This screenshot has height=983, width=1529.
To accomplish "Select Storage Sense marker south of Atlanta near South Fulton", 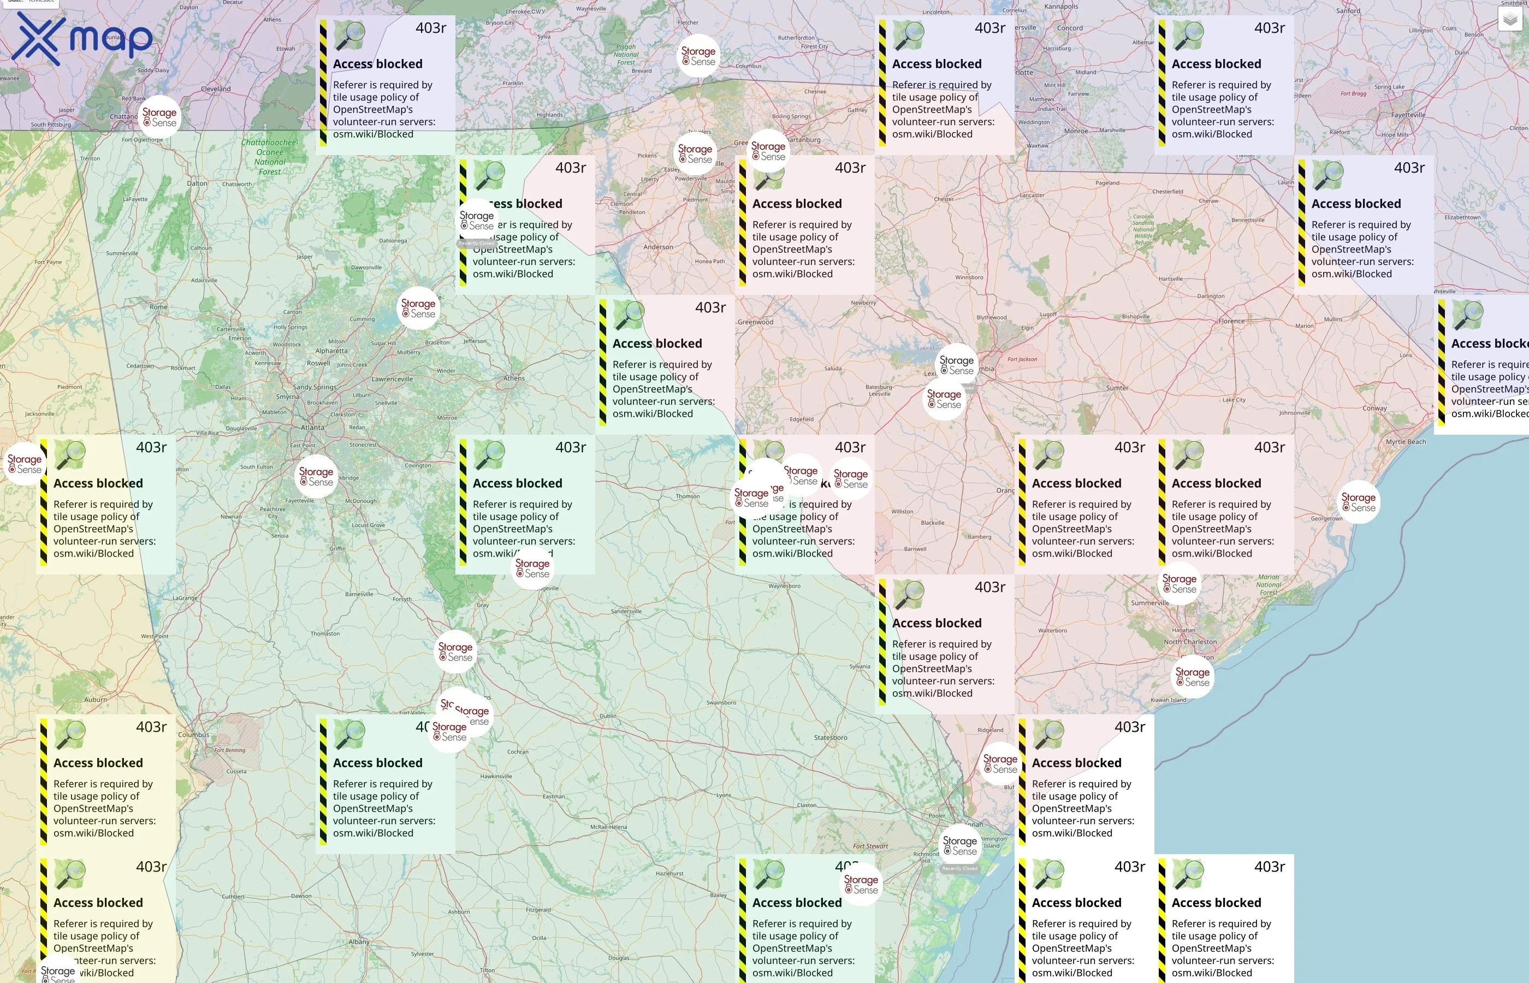I will point(317,476).
